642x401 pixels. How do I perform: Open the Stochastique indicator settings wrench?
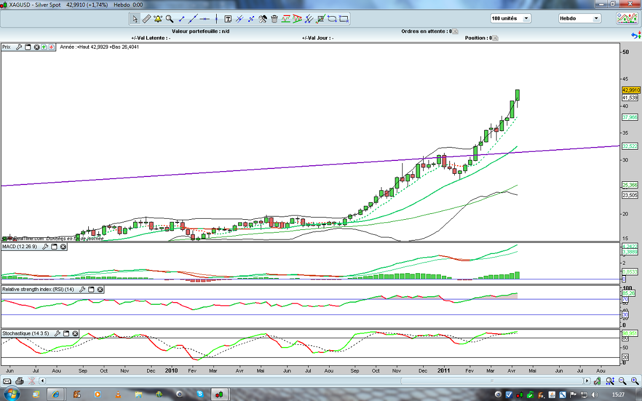pyautogui.click(x=57, y=333)
